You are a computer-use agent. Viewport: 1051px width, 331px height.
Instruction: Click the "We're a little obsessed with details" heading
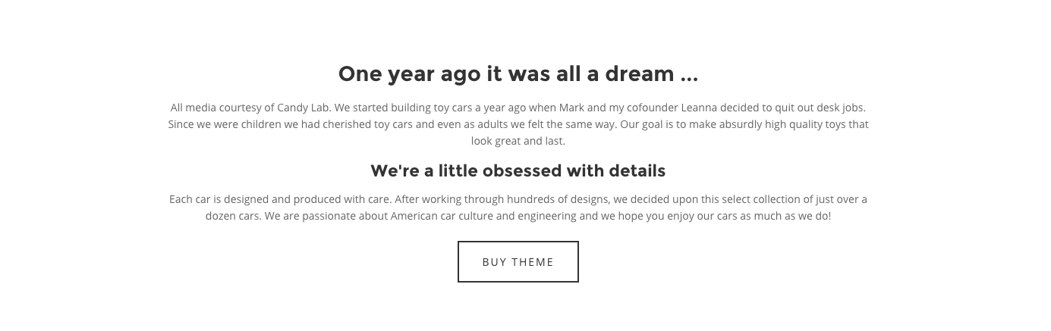[518, 171]
